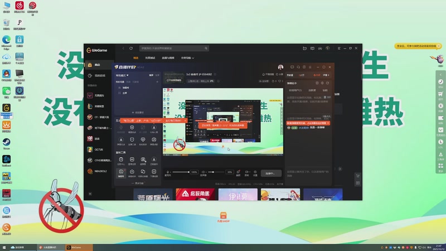The width and height of the screenshot is (446, 251).
Task: Click the 开播提醒 bell button
Action: click(x=268, y=74)
